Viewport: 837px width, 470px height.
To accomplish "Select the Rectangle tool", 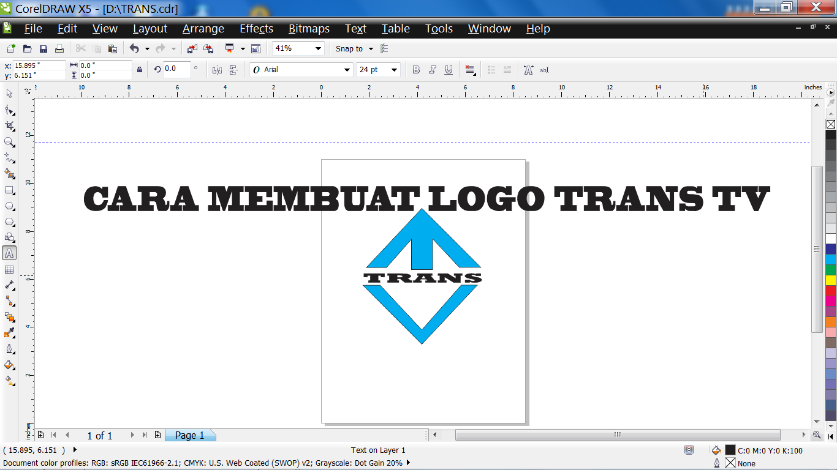I will [9, 190].
